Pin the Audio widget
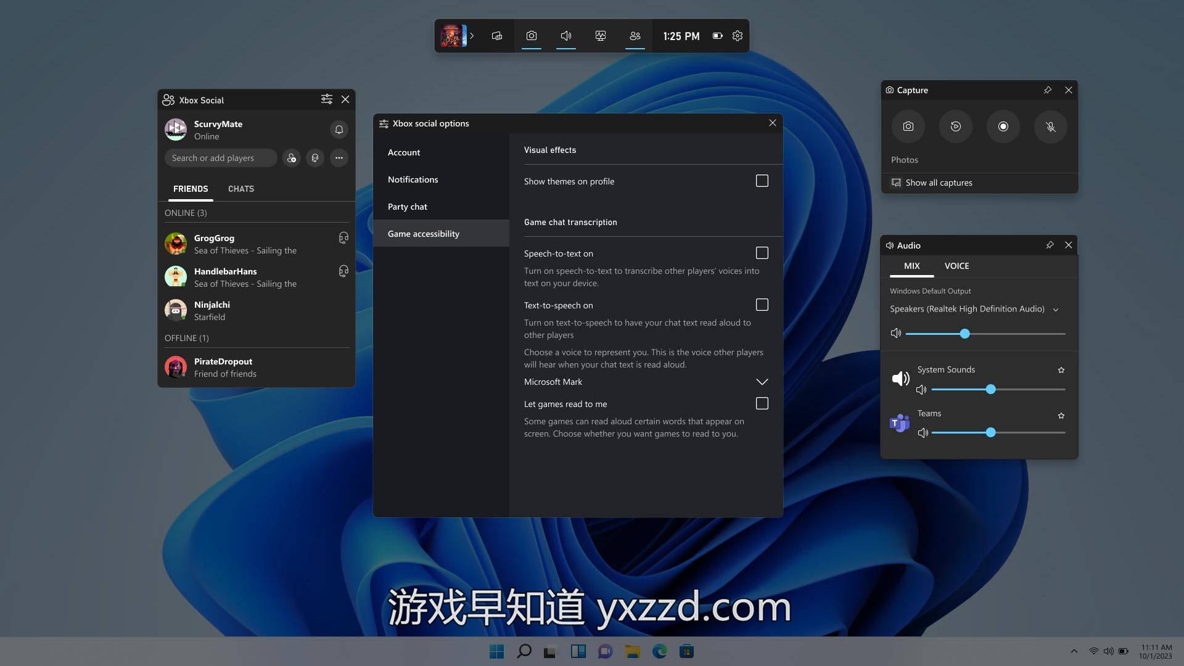 click(1050, 245)
